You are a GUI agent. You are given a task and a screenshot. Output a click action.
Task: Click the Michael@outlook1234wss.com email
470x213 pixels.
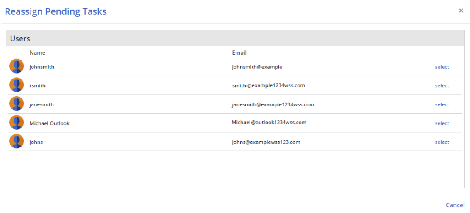(269, 123)
